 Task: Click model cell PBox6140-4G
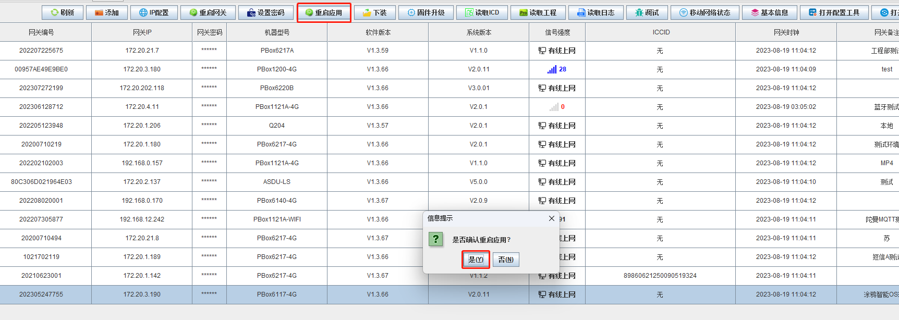[x=277, y=201]
